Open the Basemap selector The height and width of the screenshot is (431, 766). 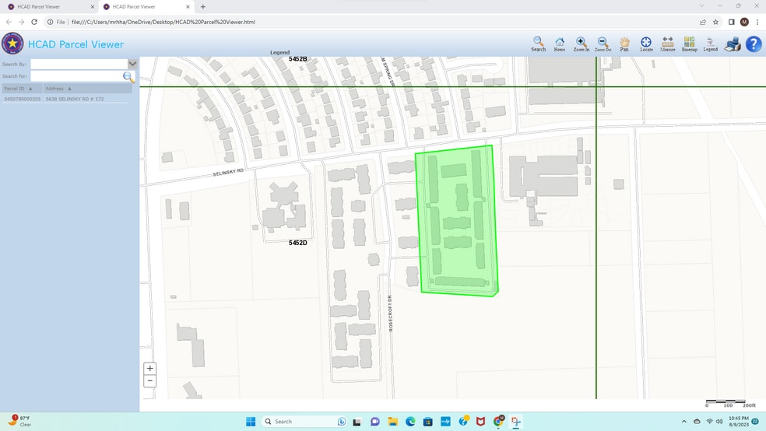click(689, 43)
